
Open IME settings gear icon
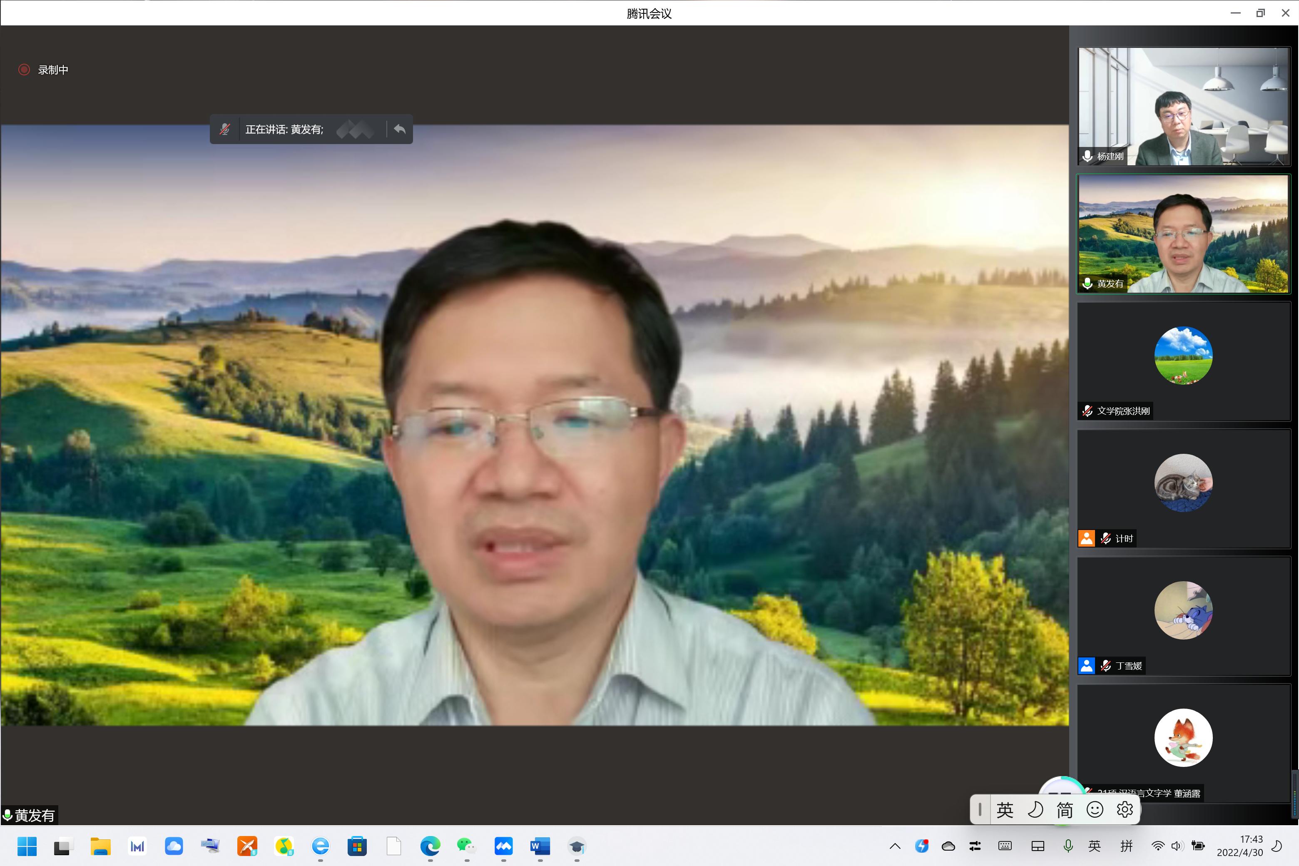1125,810
